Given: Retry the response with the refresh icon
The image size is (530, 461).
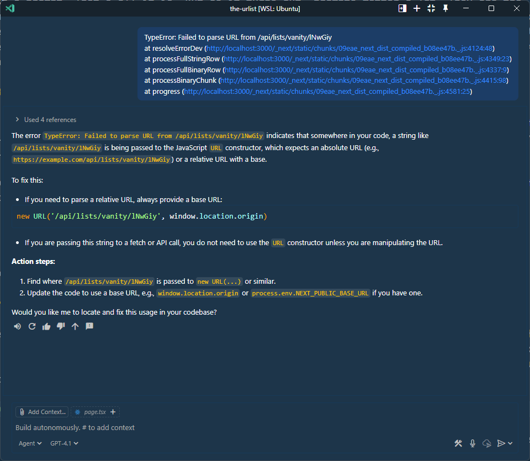Looking at the screenshot, I should click(32, 326).
